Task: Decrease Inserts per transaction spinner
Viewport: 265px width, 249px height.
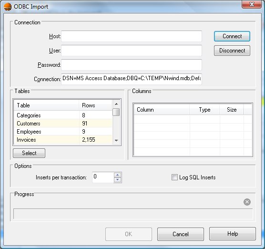Action: 117,180
